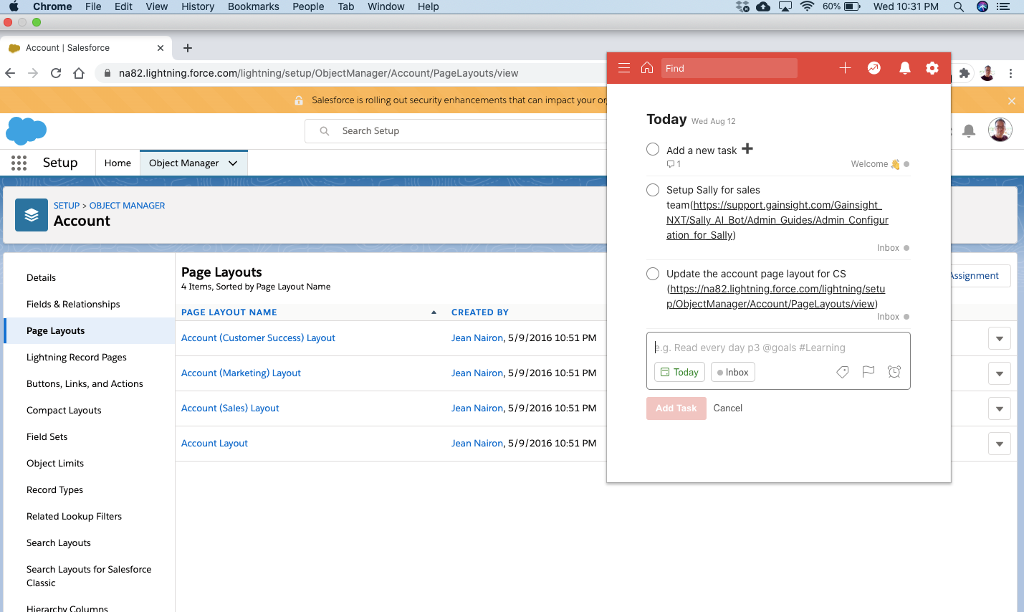Select Fields & Relationships in sidebar

pos(73,305)
